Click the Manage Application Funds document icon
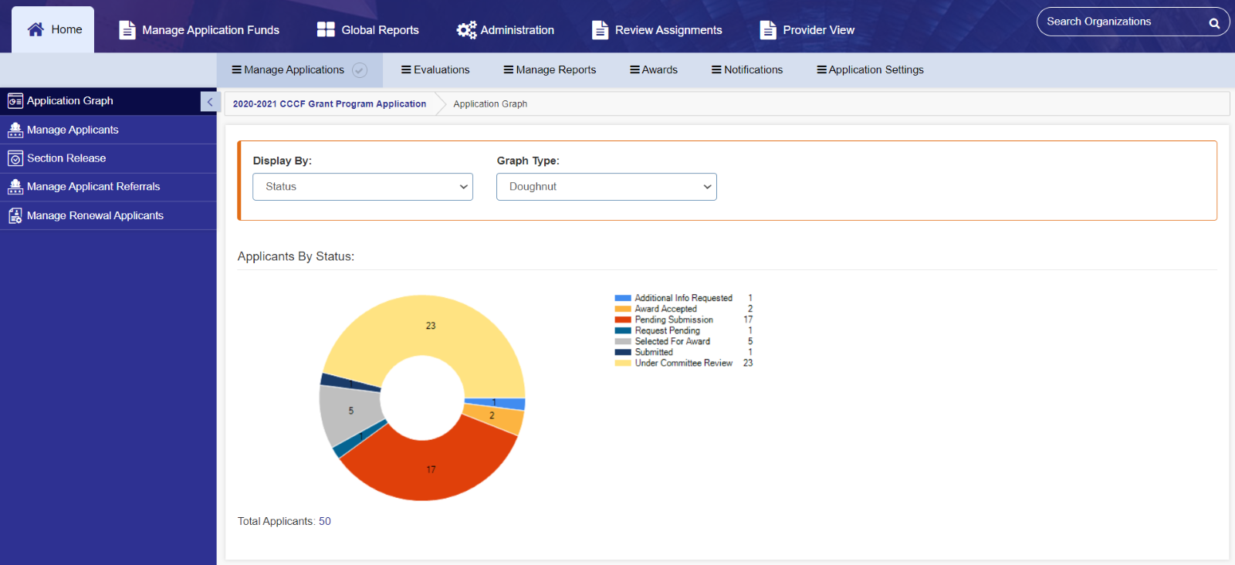 pyautogui.click(x=127, y=30)
